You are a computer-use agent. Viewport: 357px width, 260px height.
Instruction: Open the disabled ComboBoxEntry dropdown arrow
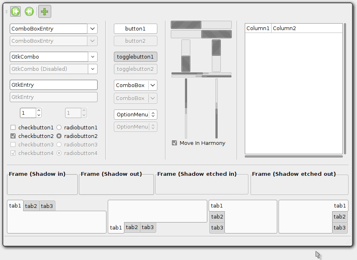[x=92, y=41]
